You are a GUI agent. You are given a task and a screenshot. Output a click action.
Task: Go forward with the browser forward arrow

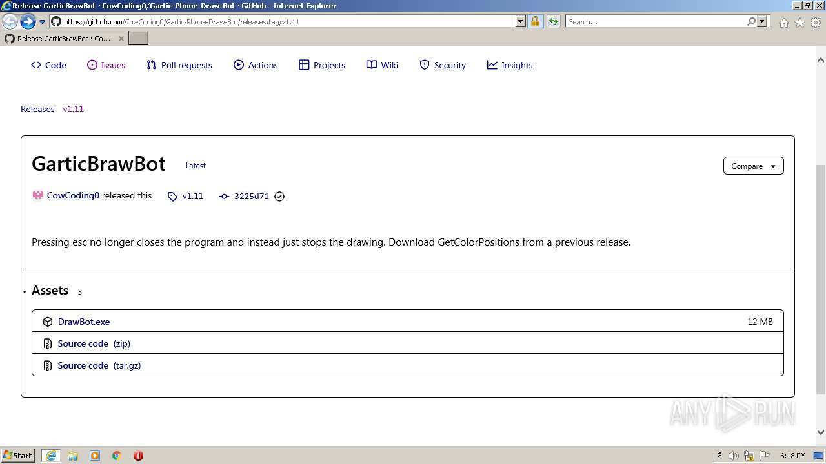(x=27, y=21)
